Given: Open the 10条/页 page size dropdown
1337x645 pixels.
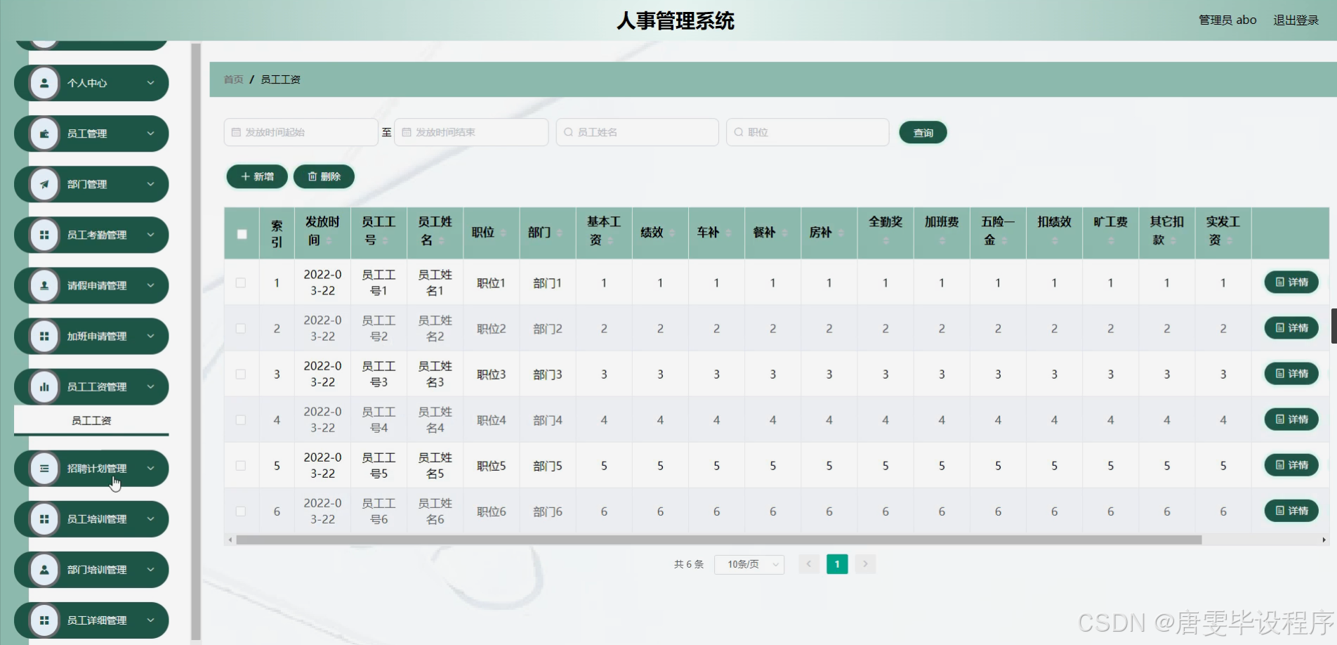Looking at the screenshot, I should tap(749, 564).
